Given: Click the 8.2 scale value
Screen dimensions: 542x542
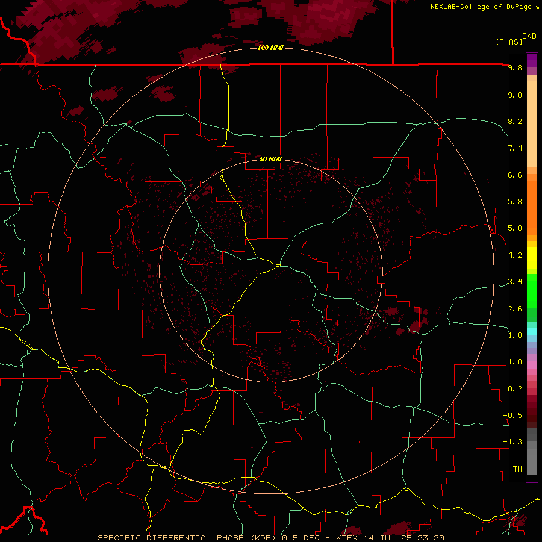Looking at the screenshot, I should 515,121.
